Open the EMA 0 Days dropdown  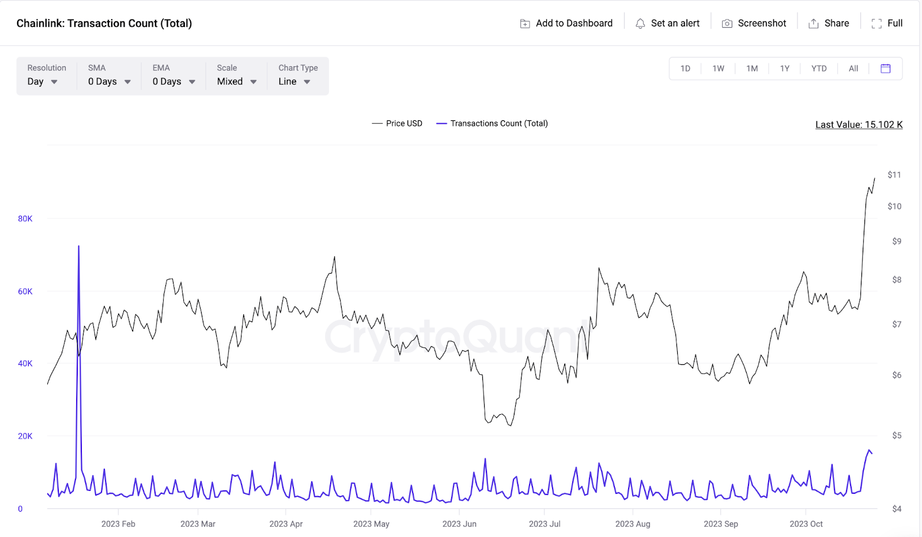pyautogui.click(x=174, y=75)
